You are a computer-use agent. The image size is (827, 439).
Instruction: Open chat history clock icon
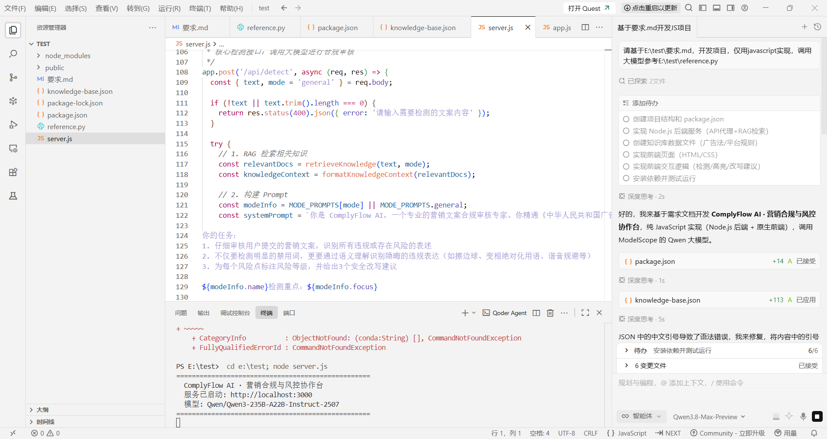point(818,27)
